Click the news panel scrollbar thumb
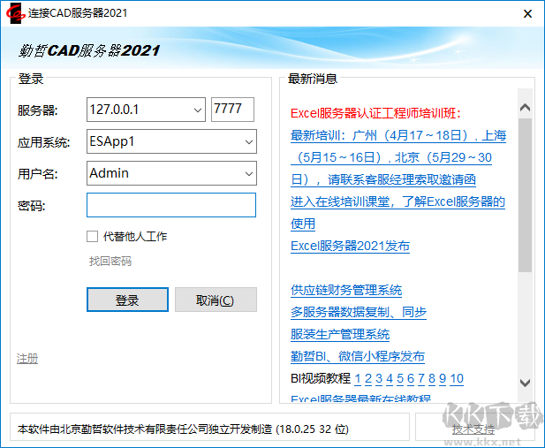Screen dimensions: 545x448 pos(525,194)
